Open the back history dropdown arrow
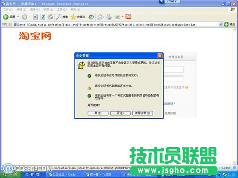 tap(18, 17)
